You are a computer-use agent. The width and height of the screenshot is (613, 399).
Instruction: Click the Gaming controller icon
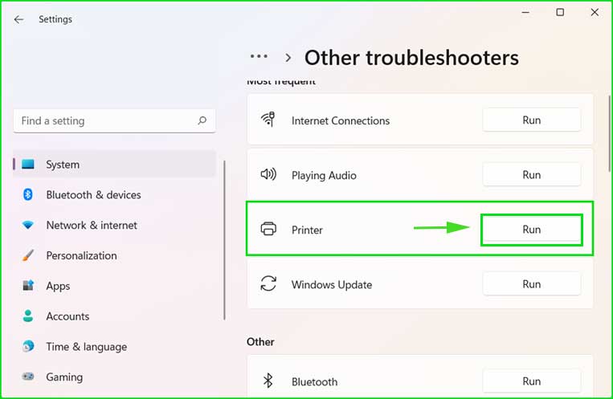pyautogui.click(x=28, y=377)
